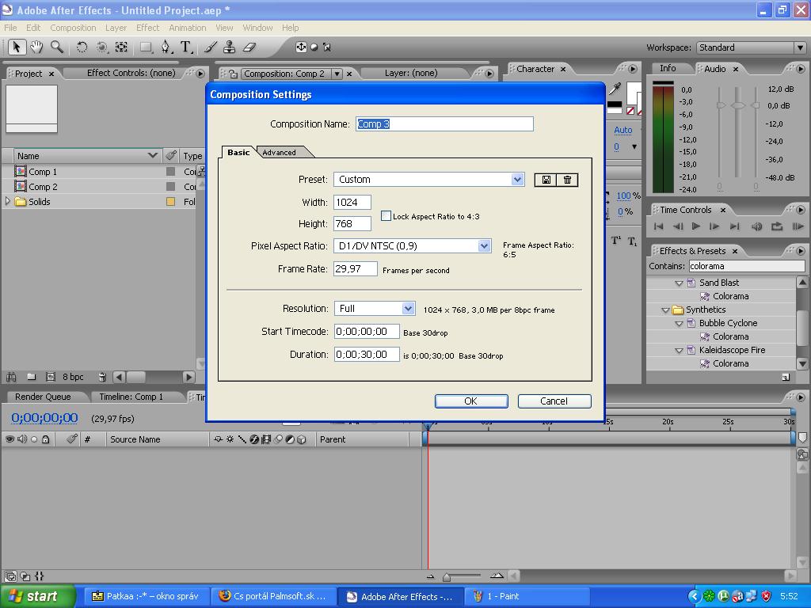
Task: Click the save preset floppy icon
Action: coord(546,180)
